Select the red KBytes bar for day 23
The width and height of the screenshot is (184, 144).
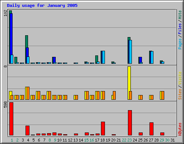coord(130,123)
